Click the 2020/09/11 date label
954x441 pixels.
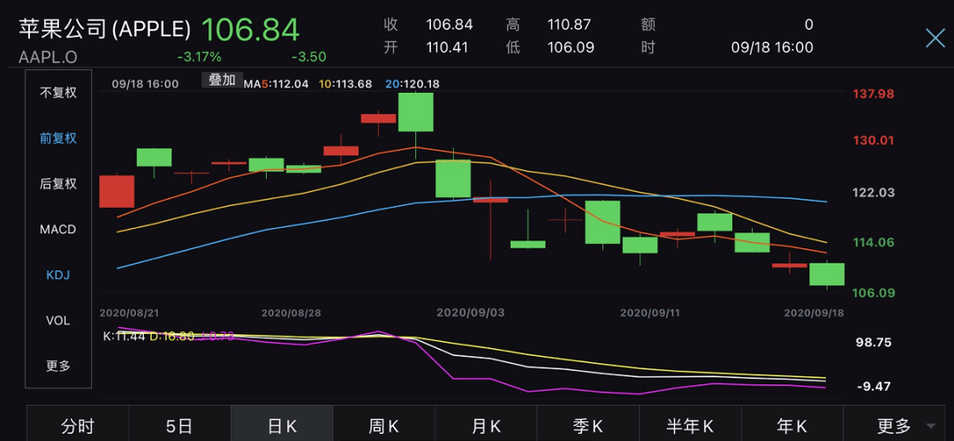tap(650, 313)
